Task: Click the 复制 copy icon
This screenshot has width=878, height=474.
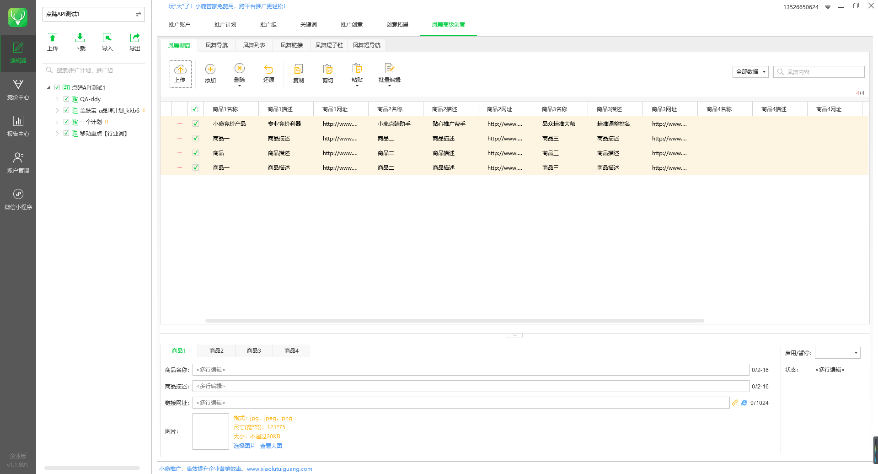Action: coord(298,69)
